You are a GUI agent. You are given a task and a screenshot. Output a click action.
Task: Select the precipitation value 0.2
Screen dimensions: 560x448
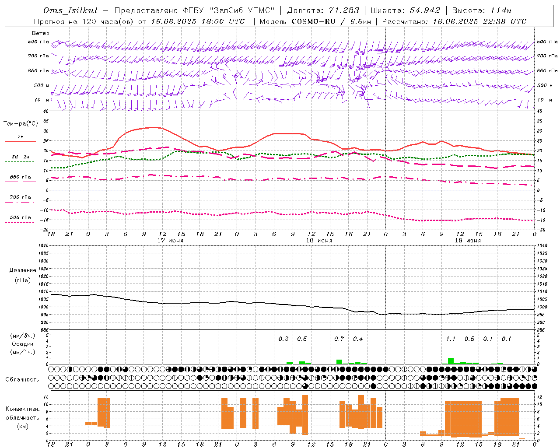pos(283,339)
